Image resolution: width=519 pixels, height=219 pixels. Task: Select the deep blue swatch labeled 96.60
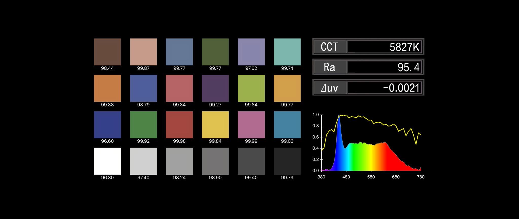[107, 125]
